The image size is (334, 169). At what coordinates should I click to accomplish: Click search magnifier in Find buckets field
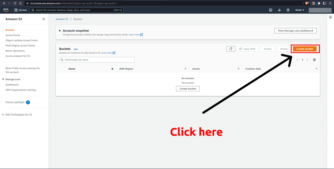tap(62, 60)
